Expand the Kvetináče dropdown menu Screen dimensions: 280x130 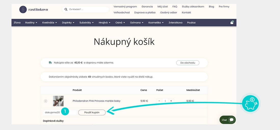(x=50, y=23)
